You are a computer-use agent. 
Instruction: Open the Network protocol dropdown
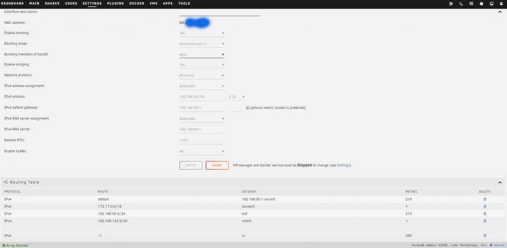coord(202,75)
